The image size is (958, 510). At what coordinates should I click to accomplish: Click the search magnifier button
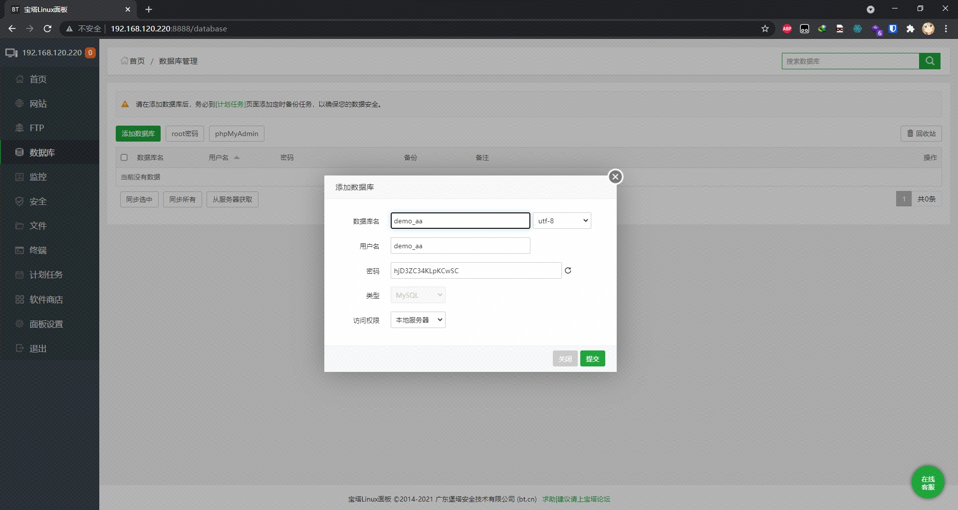pyautogui.click(x=930, y=61)
